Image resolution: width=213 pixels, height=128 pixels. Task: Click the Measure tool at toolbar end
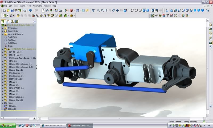point(208,10)
